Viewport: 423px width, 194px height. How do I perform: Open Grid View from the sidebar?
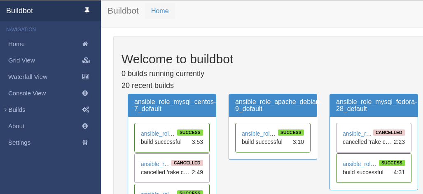pyautogui.click(x=21, y=60)
